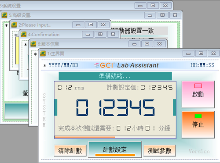The width and height of the screenshot is (220, 163).
Task: Click the 6:版本信息 title bar text
Action: click(x=48, y=44)
